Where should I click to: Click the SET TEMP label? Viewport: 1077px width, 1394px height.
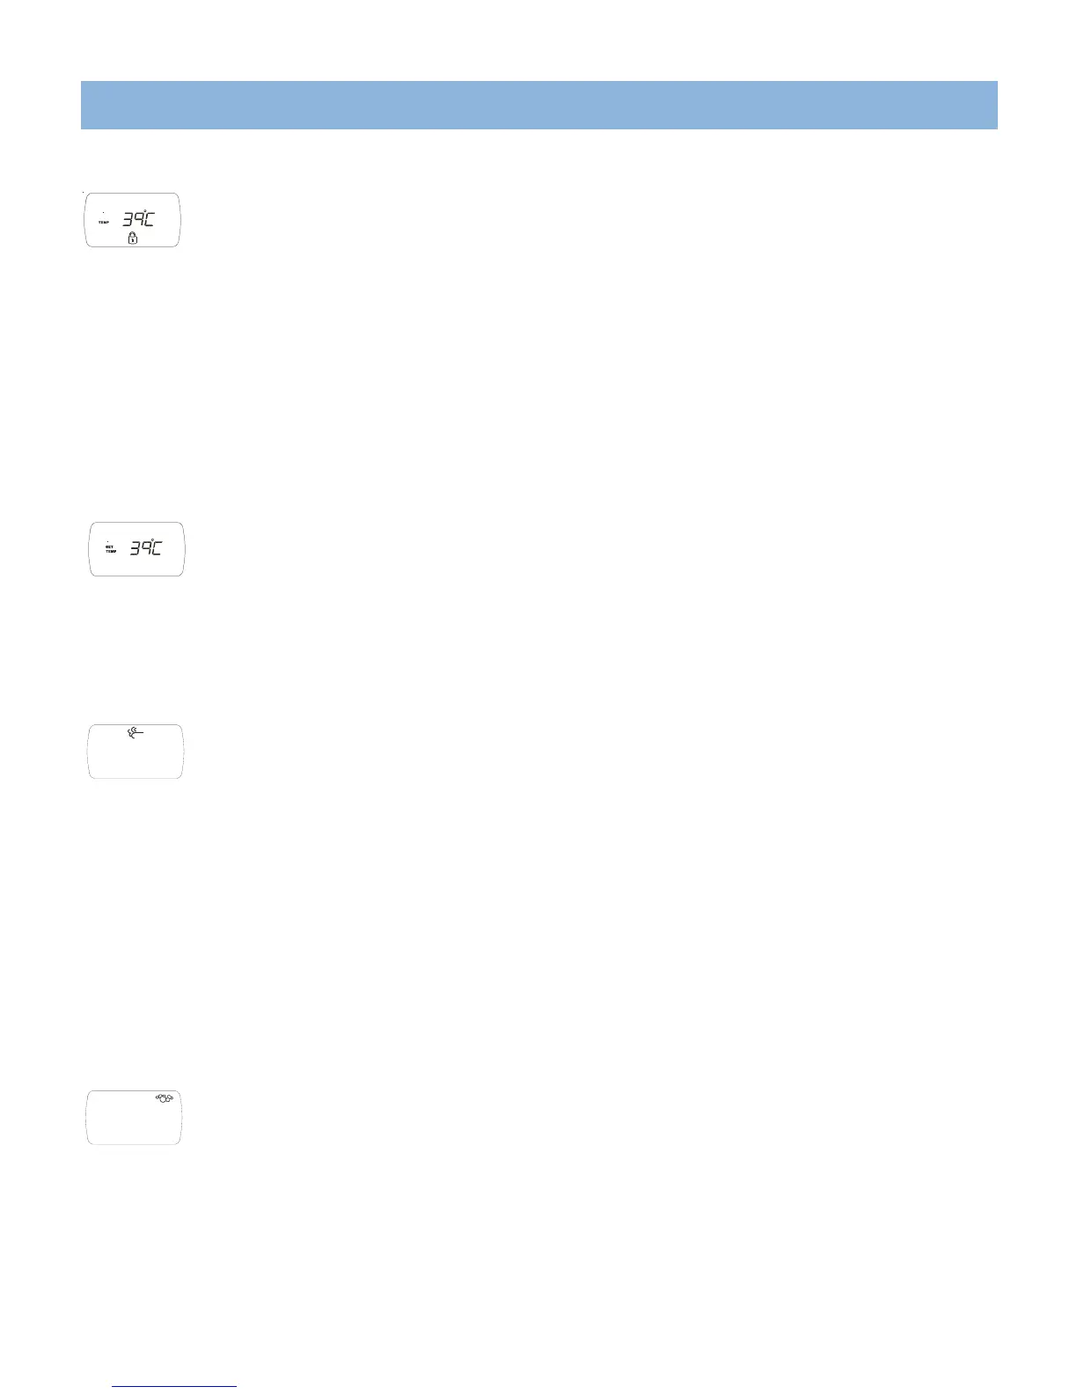pyautogui.click(x=111, y=548)
